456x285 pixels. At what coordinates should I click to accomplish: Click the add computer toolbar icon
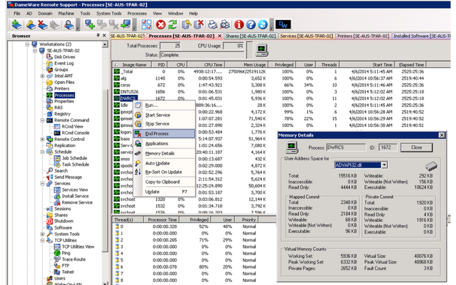pyautogui.click(x=89, y=25)
